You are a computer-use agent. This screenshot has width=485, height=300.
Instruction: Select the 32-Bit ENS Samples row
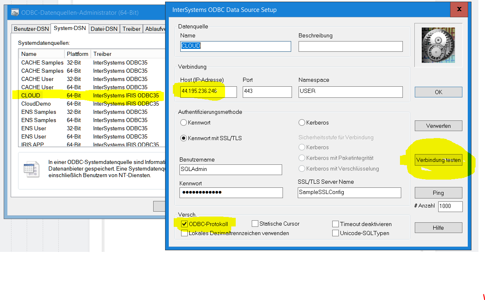point(92,112)
